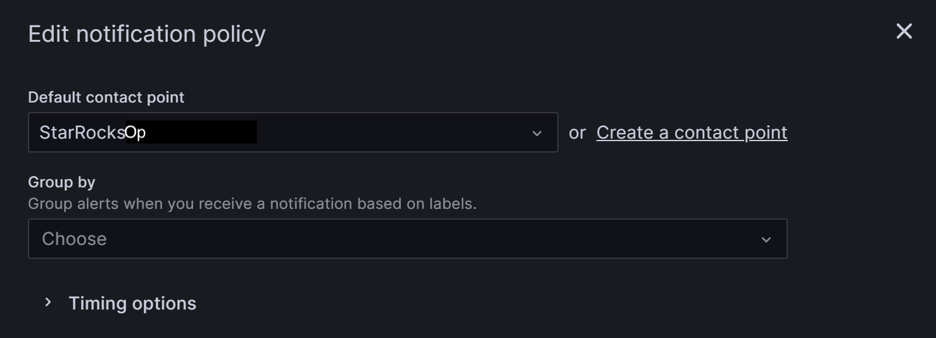Click the Edit notification policy heading
936x338 pixels.
click(147, 34)
